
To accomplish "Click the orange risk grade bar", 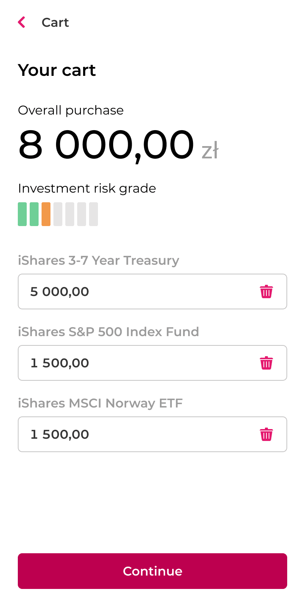I will [x=46, y=214].
